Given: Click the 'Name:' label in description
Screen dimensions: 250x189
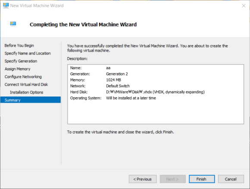Looking at the screenshot, I should pos(76,68).
